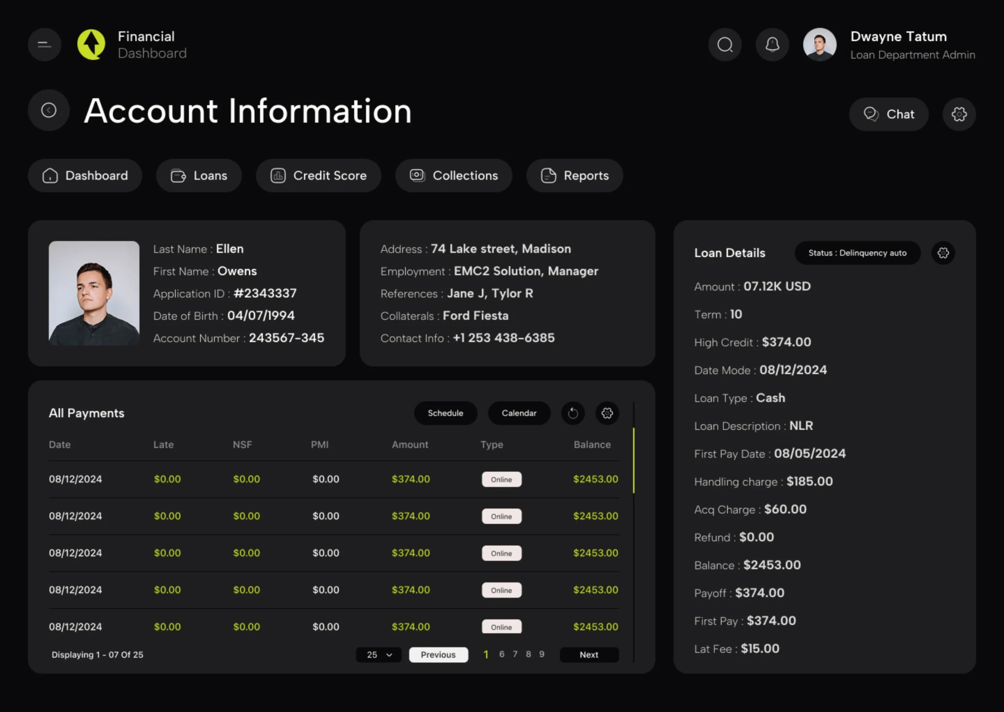Click the search magnifier icon
The image size is (1004, 712).
point(725,45)
